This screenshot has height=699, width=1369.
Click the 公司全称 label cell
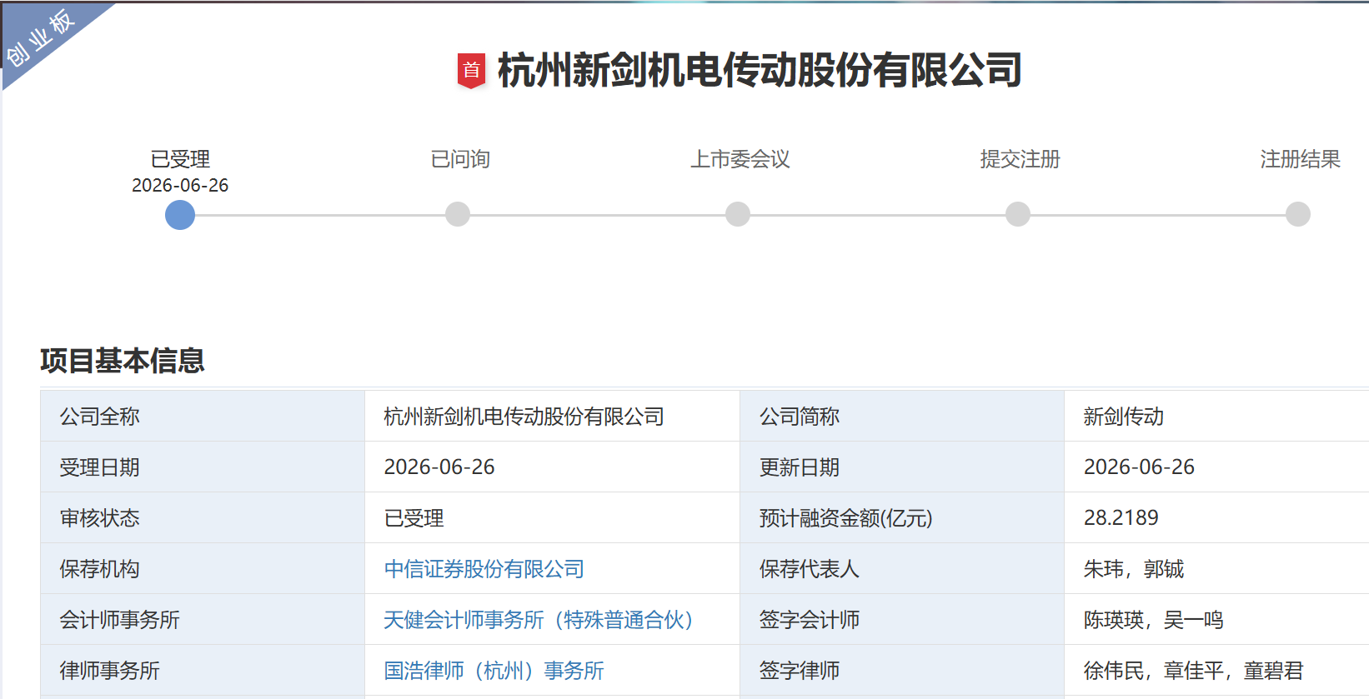(x=203, y=417)
